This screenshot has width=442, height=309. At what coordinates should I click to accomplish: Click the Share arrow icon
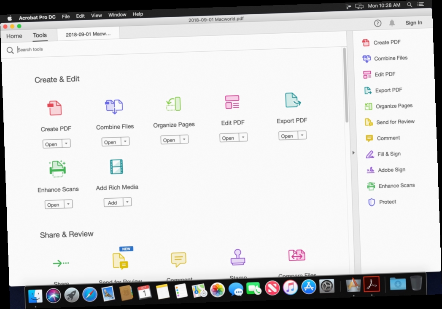click(x=61, y=263)
